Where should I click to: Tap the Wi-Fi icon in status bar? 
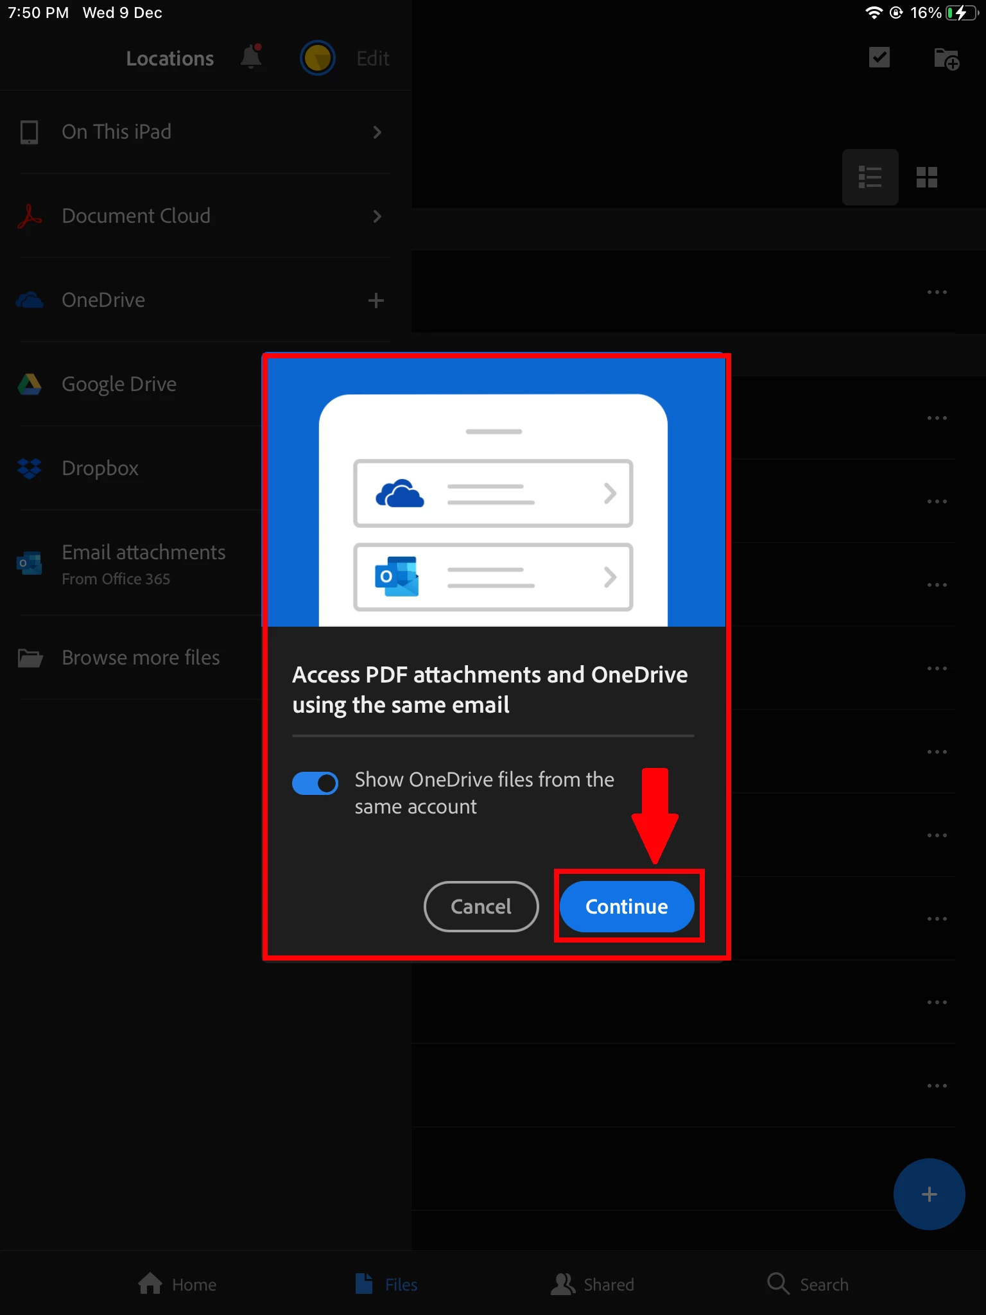(x=874, y=13)
